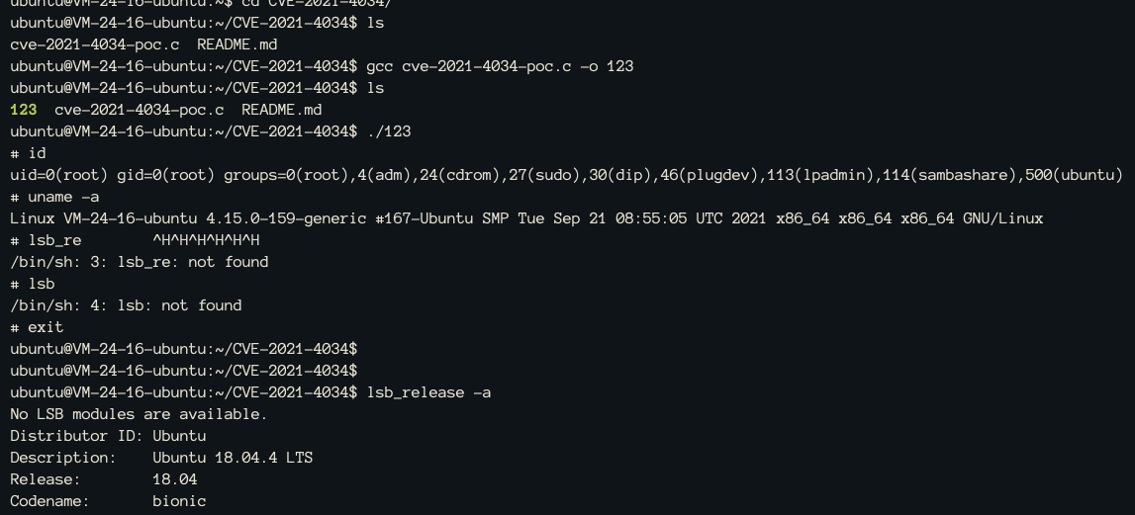
Task: Click the 500(ubuntu) group entry
Action: click(x=1074, y=175)
